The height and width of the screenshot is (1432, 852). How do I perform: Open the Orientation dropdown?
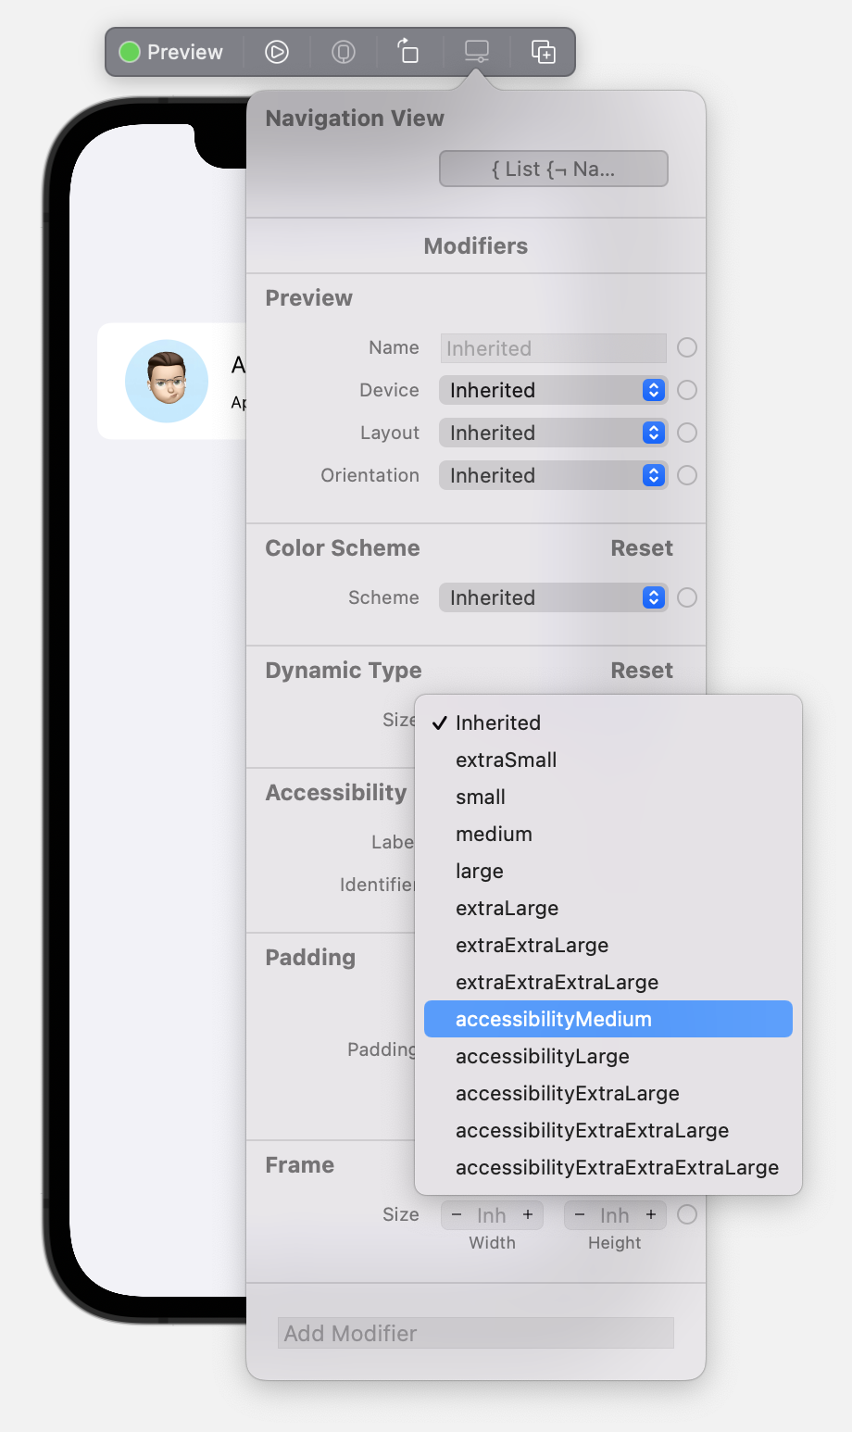553,475
